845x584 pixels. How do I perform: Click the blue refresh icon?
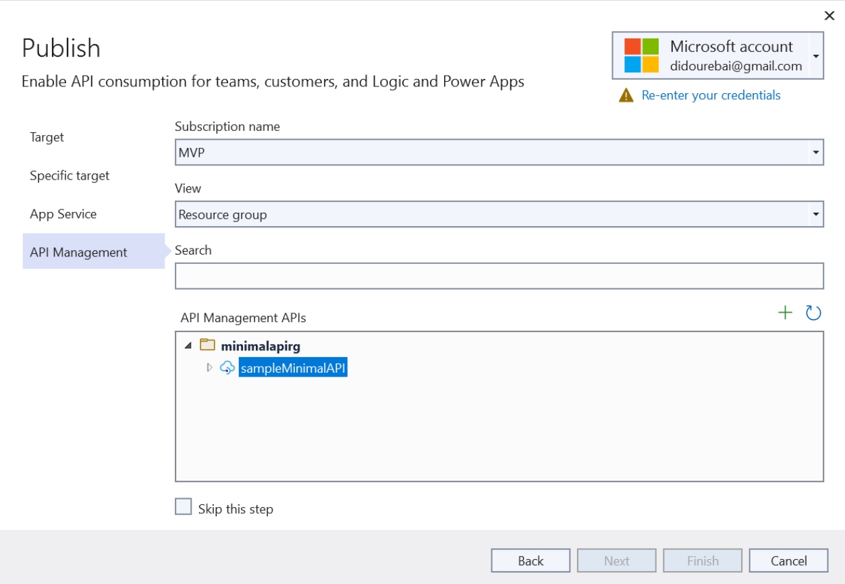coord(813,313)
